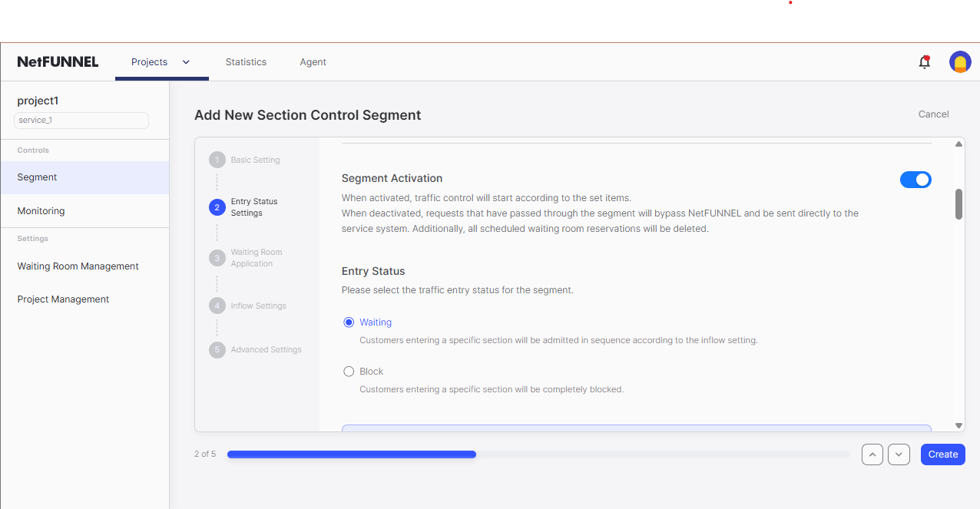The height and width of the screenshot is (509, 980).
Task: Click the NetFUNNEL logo
Action: click(x=58, y=61)
